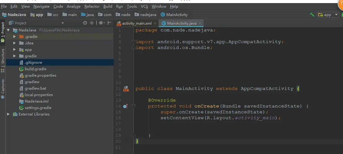Click the MainActivity breadcrumb in navigation bar

pyautogui.click(x=174, y=15)
